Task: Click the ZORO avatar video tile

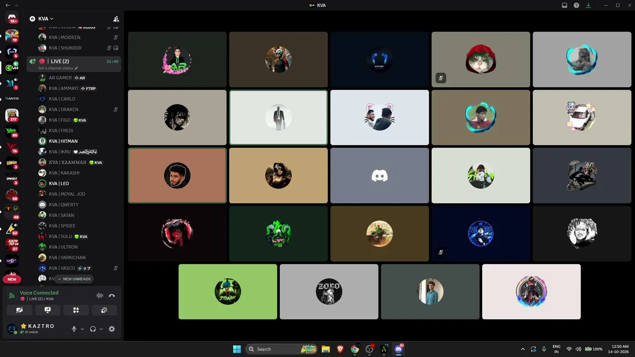Action: click(329, 292)
